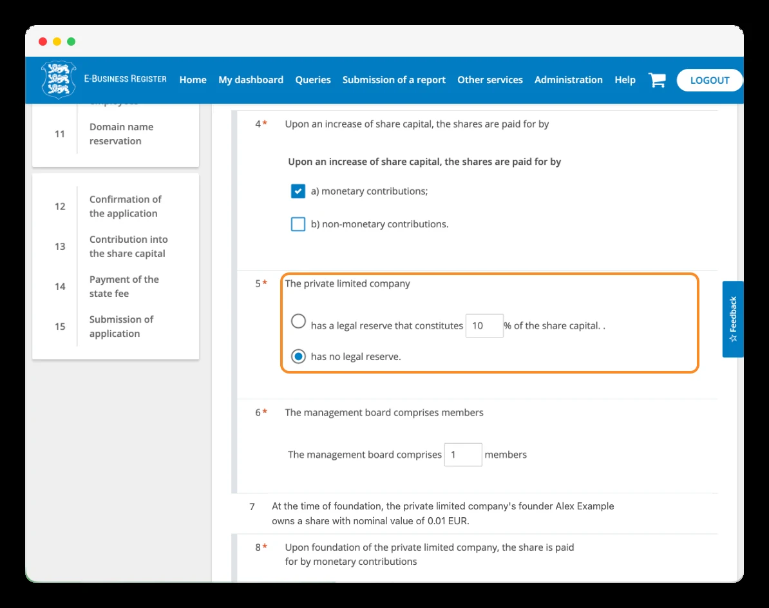
Task: Open the shopping cart icon
Action: (657, 80)
